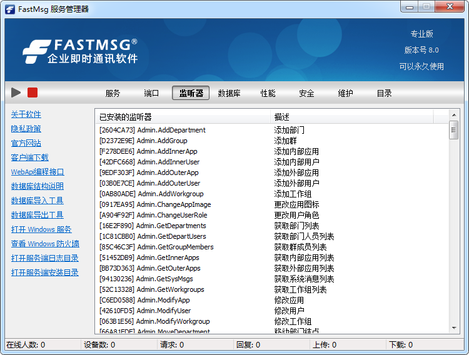Click the FastMsg title bar icon
The width and height of the screenshot is (469, 355).
(10, 9)
